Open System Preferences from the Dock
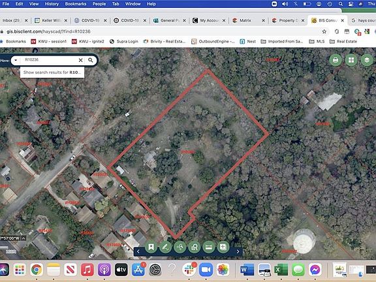This screenshot has width=376, height=282. coord(155,270)
